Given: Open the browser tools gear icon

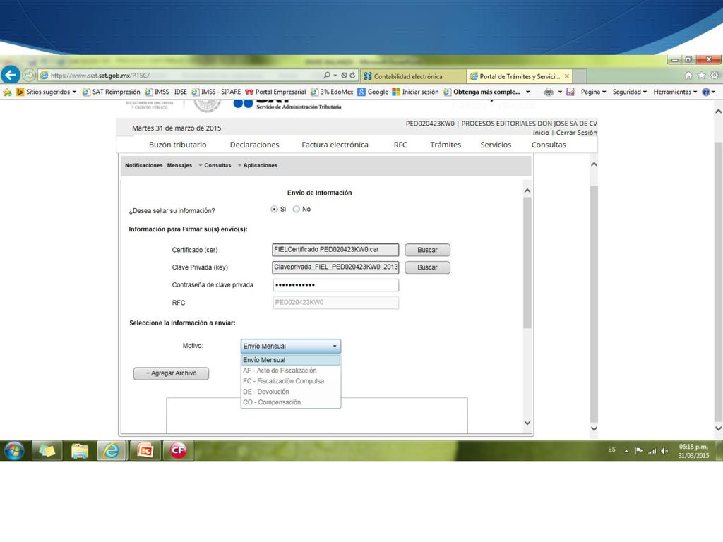Looking at the screenshot, I should click(715, 75).
